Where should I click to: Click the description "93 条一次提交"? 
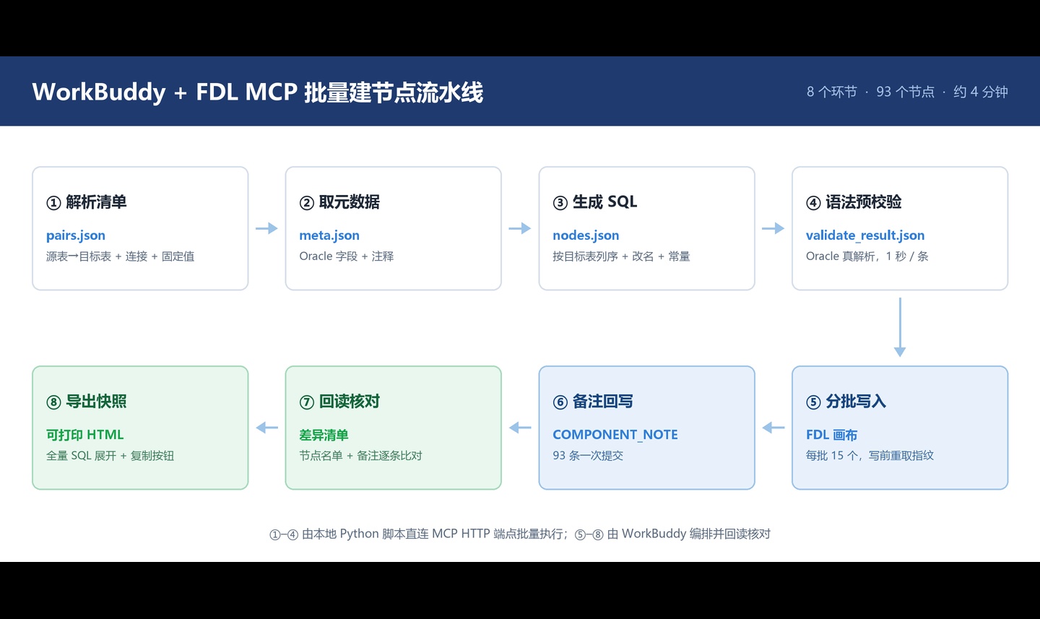pos(588,456)
